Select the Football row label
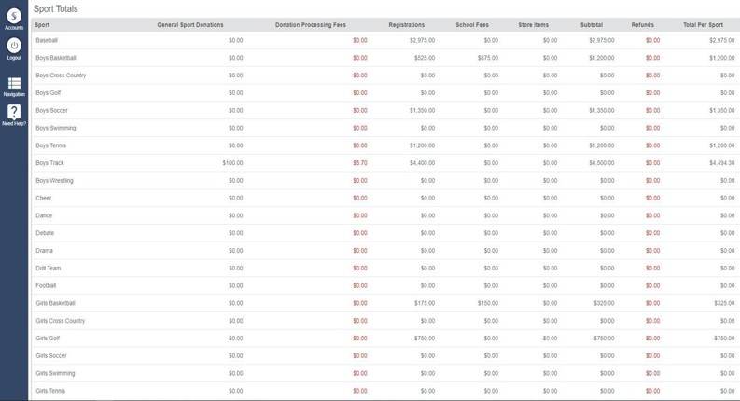This screenshot has width=740, height=401. tap(46, 285)
